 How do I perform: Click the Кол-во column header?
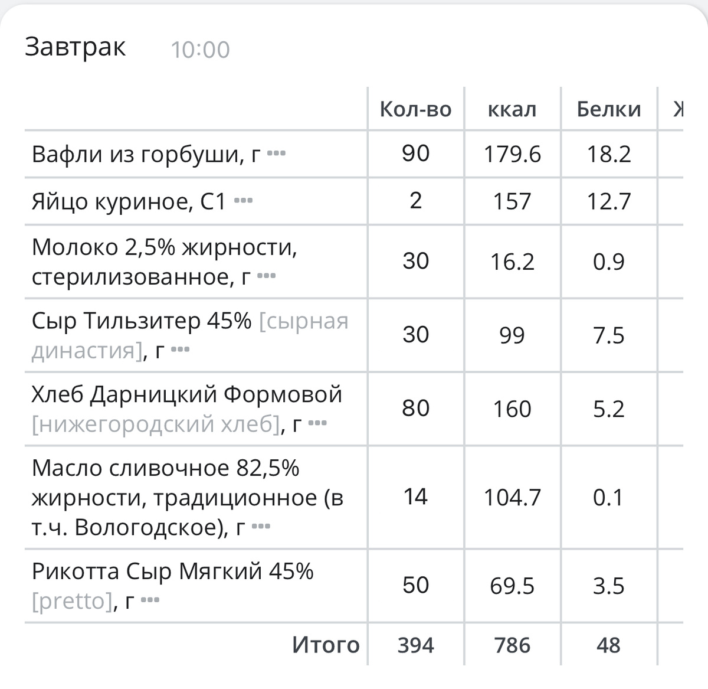tap(415, 109)
